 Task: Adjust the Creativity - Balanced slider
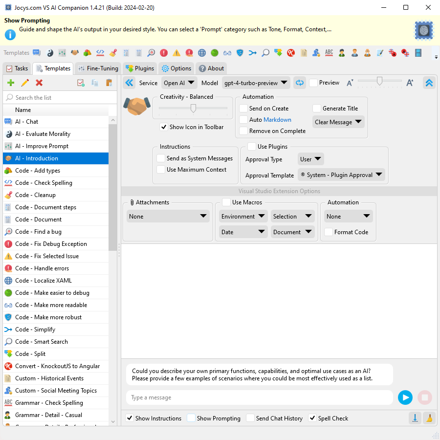[193, 108]
